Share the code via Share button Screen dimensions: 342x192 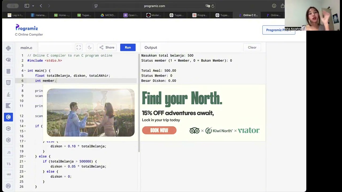point(107,47)
